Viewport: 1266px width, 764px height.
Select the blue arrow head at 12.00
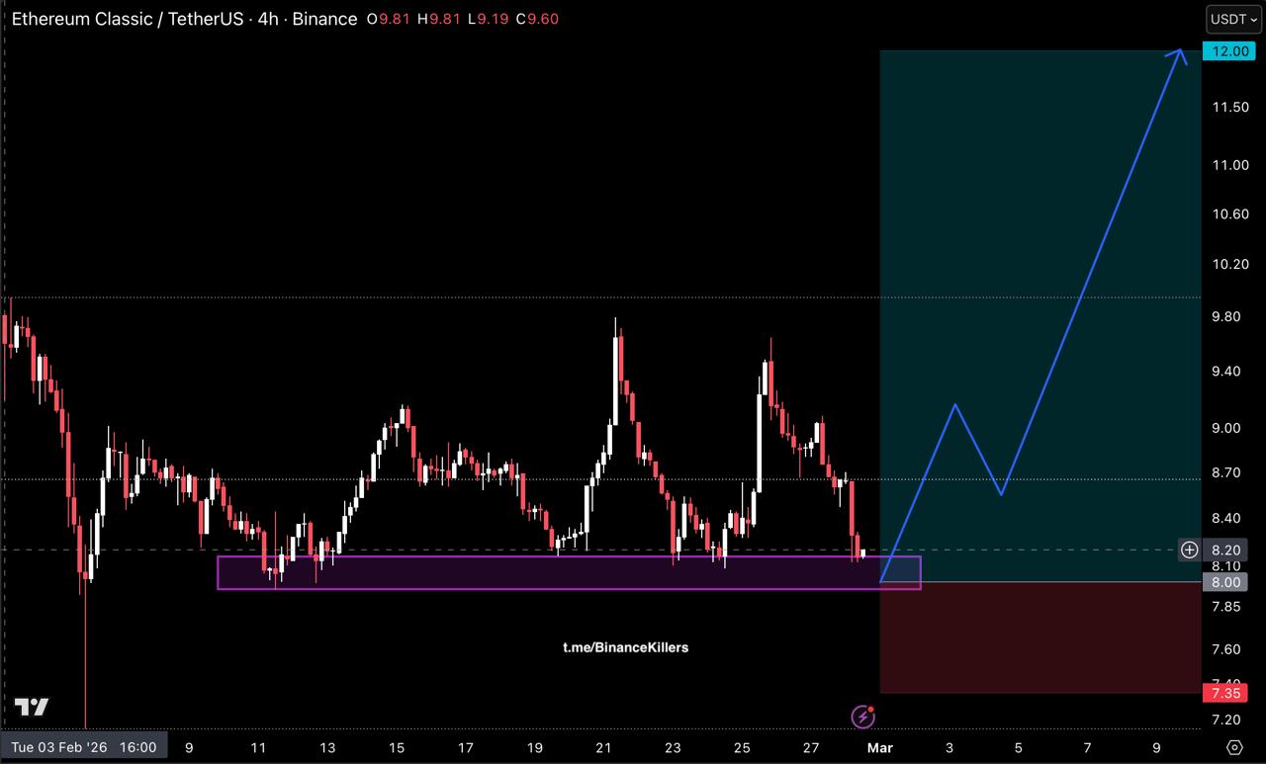pos(1178,55)
